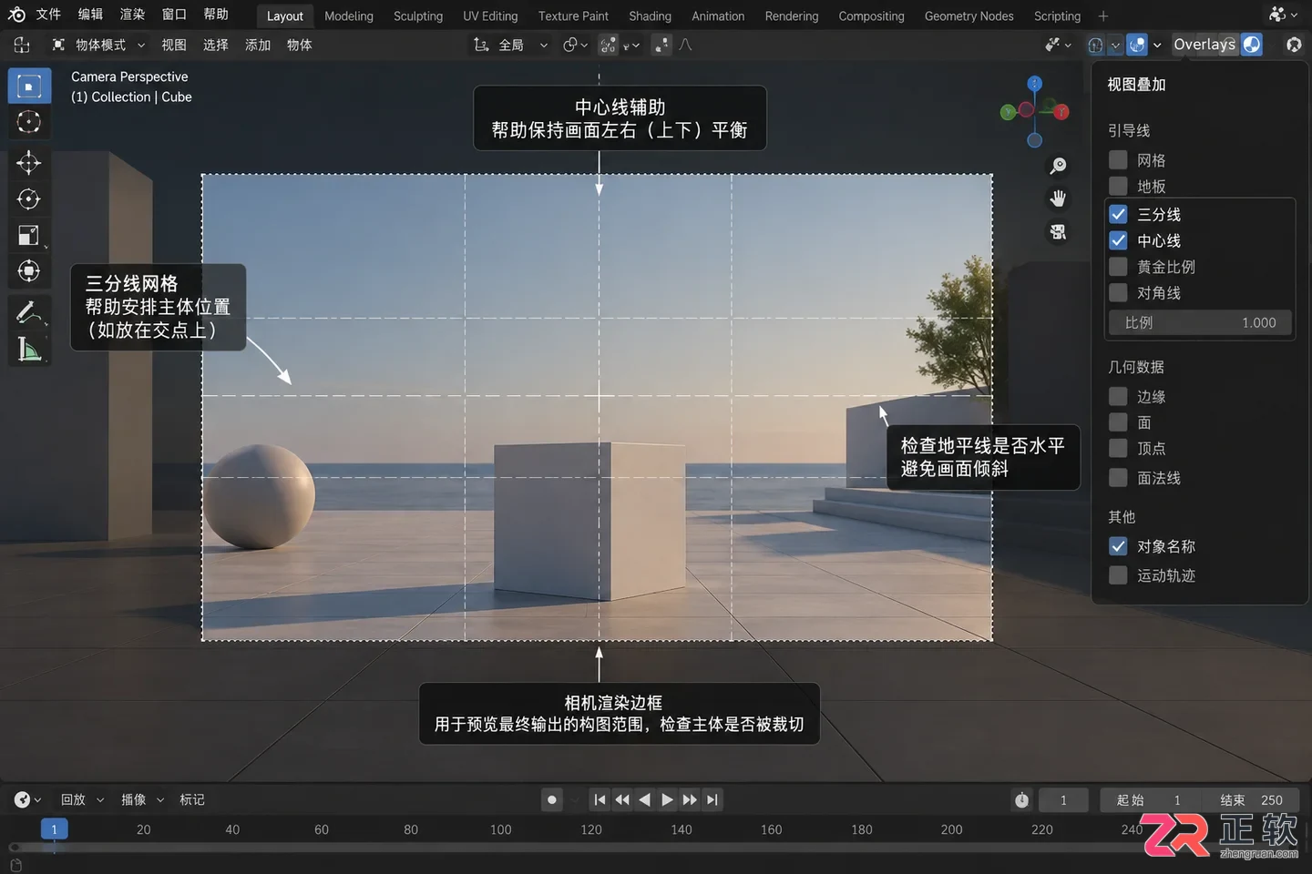1312x874 pixels.
Task: Click the timeline clock sync icon
Action: 1022,800
